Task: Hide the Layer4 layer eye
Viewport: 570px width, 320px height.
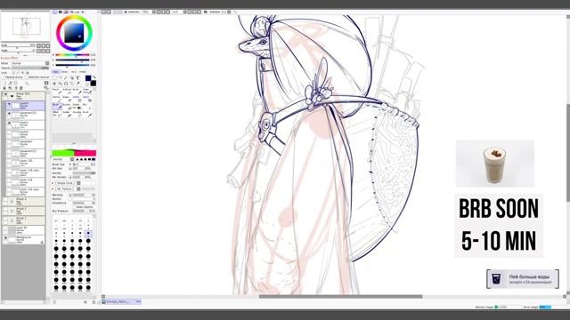Action: tap(9, 105)
